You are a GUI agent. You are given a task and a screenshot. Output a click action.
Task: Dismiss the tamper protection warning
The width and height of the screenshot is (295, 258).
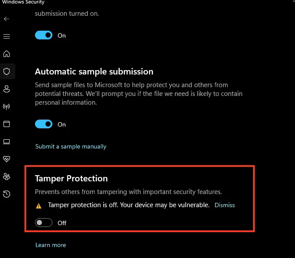click(225, 205)
